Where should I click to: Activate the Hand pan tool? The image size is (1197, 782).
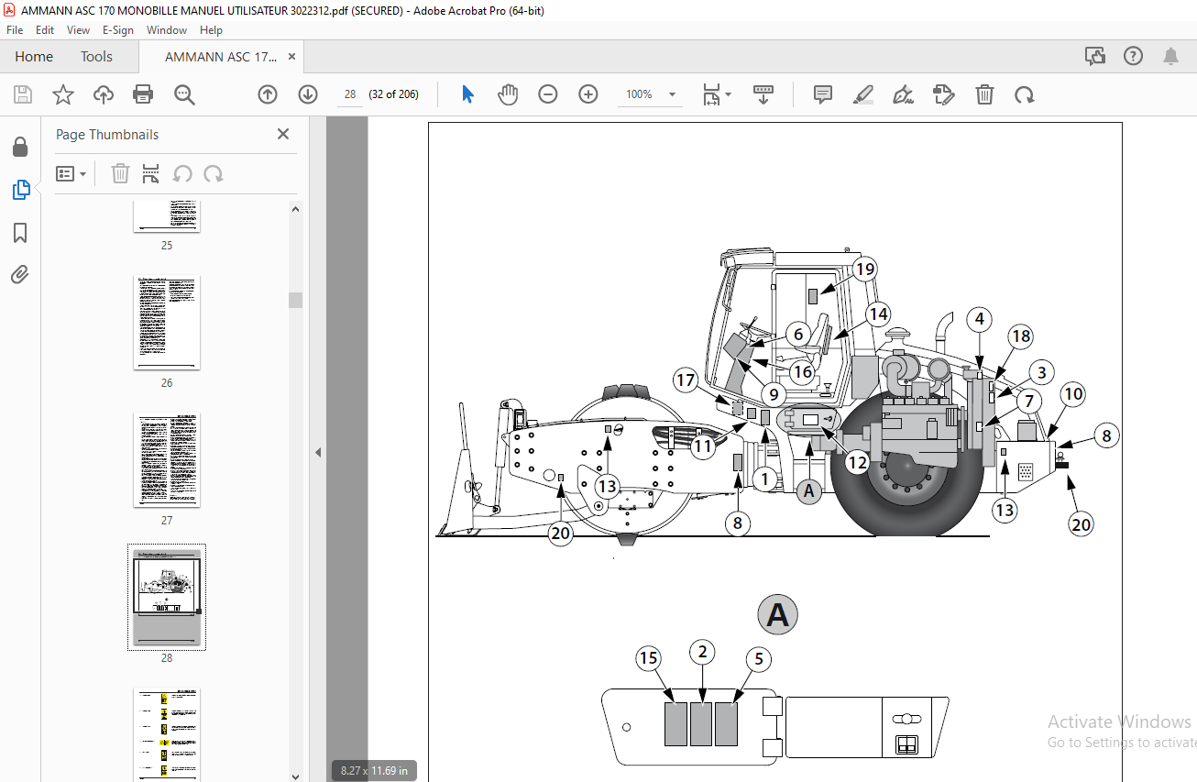508,94
